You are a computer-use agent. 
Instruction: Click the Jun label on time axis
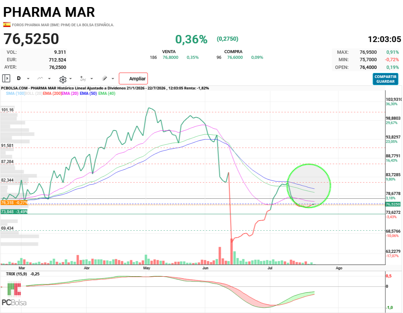click(x=206, y=268)
